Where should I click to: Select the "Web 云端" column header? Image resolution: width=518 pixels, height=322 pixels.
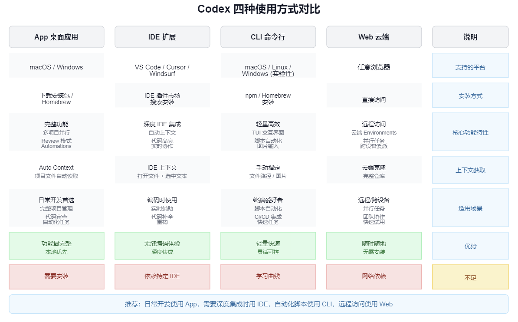coord(374,37)
